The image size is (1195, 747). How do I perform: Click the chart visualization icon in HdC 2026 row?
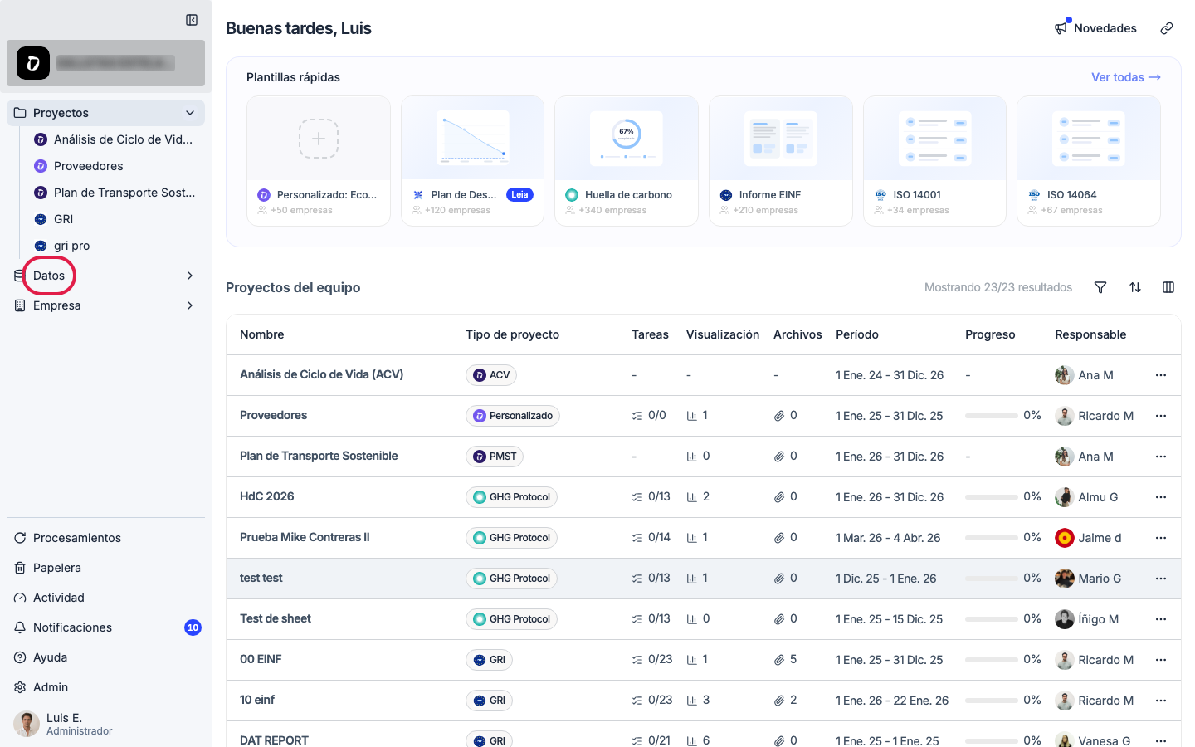click(692, 497)
